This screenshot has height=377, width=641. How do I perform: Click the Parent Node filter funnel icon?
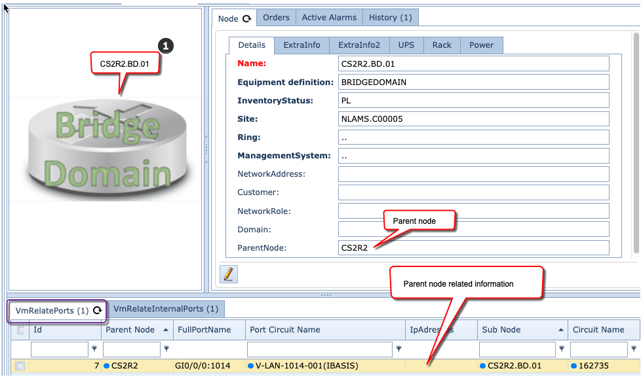click(166, 349)
